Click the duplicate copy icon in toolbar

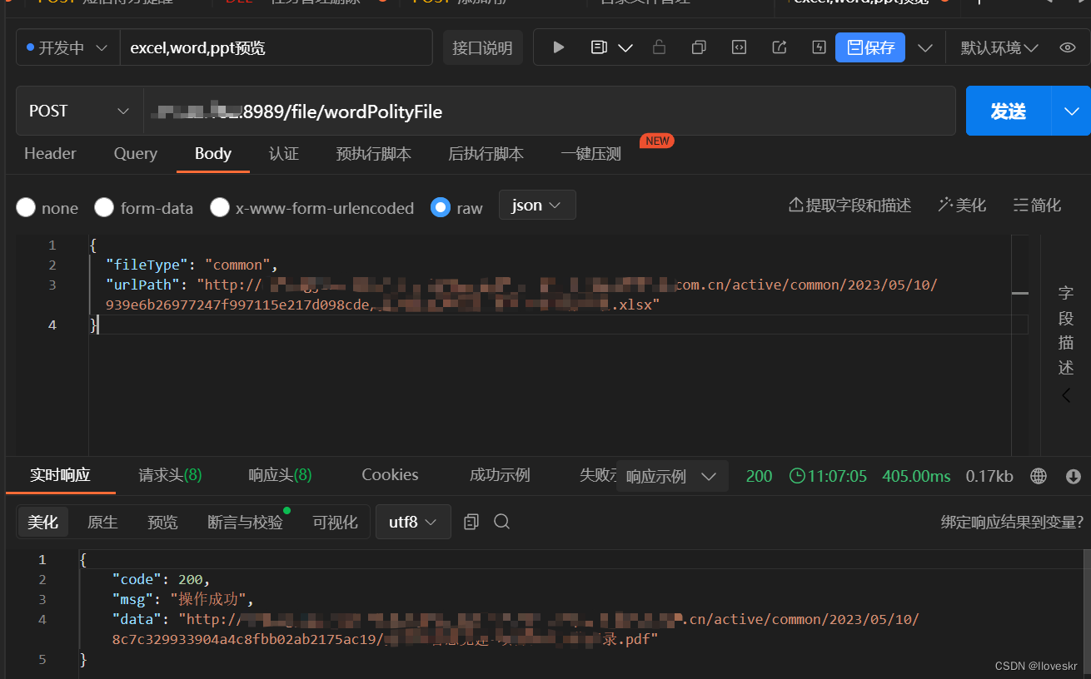click(x=699, y=47)
